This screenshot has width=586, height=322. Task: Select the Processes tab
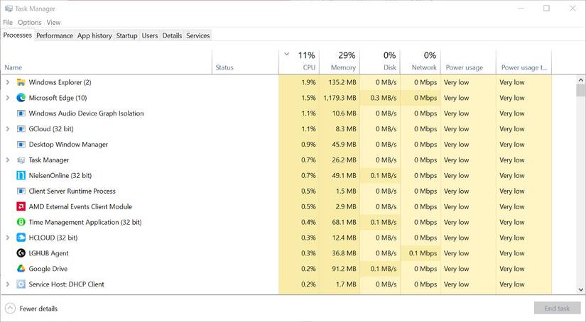pyautogui.click(x=18, y=35)
